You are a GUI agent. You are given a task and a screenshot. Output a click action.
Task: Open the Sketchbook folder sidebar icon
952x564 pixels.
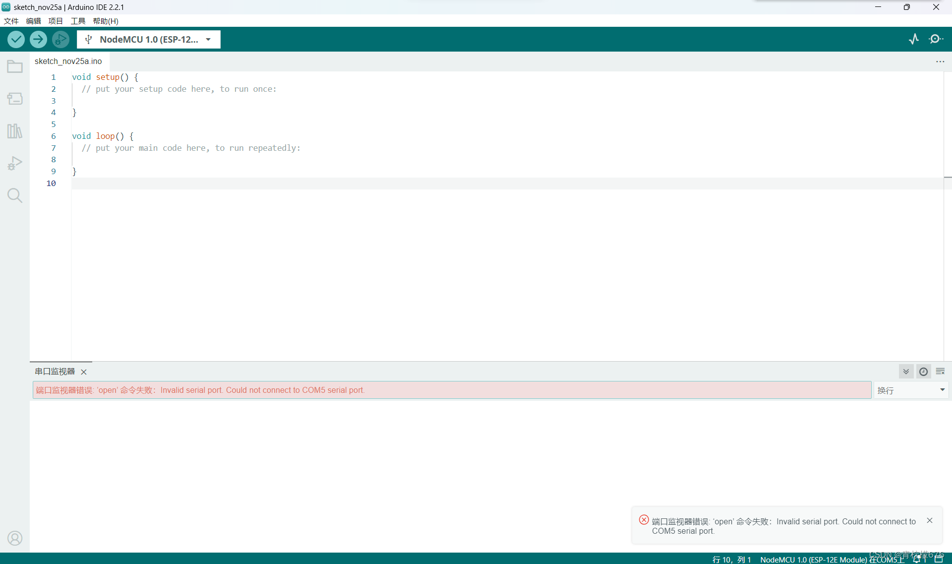(x=15, y=66)
